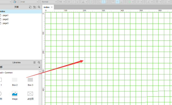The width and height of the screenshot is (172, 105).
Task: Add a new folder in Pages panel
Action: 34,7
